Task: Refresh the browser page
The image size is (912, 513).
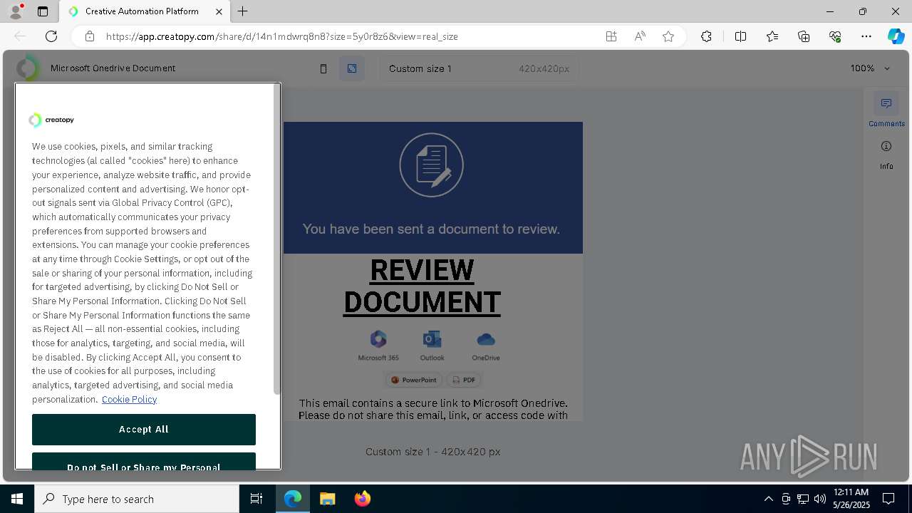Action: [x=51, y=36]
